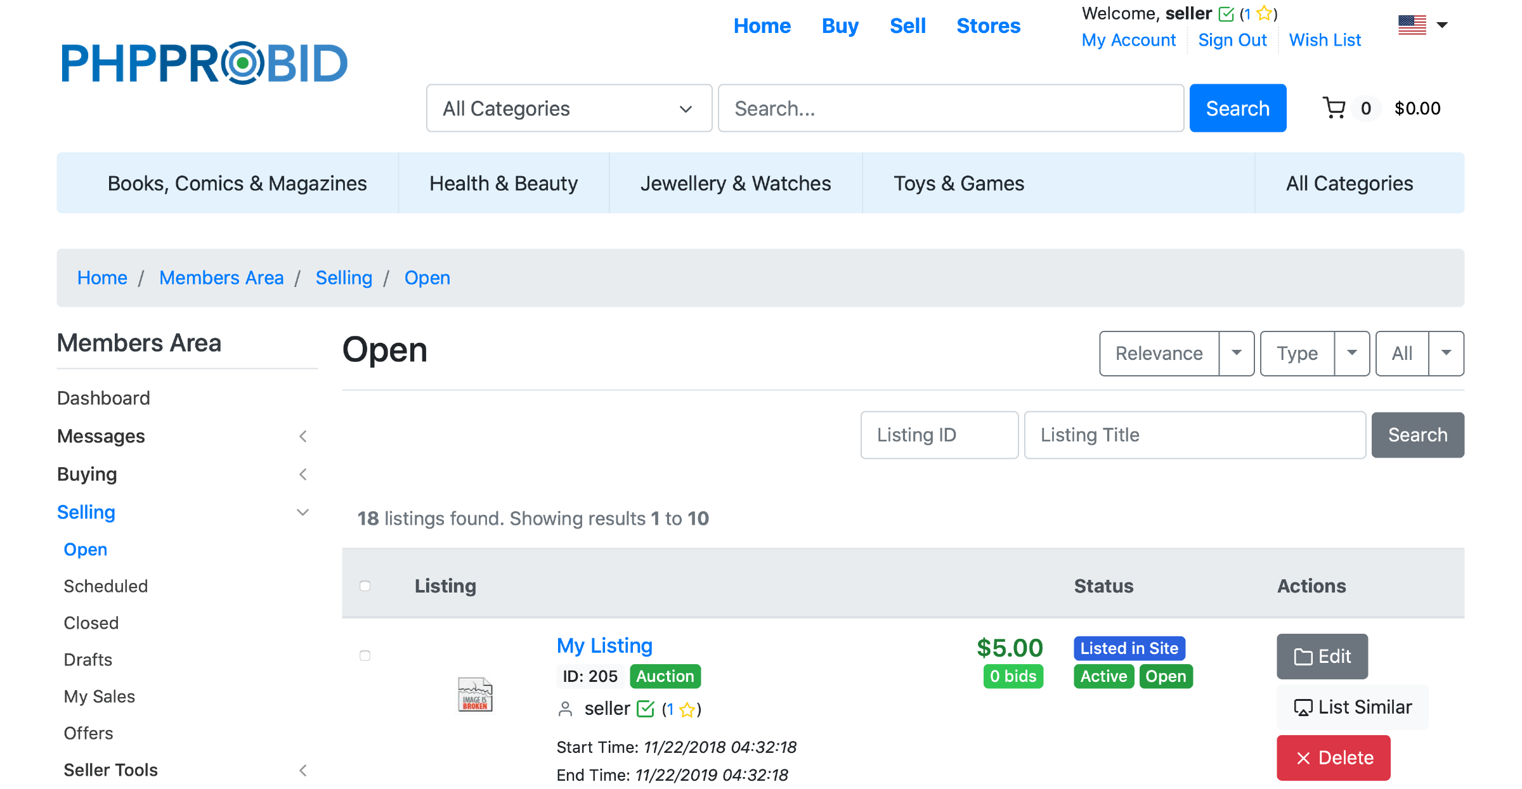Click the US flag language icon
1522x789 pixels.
pos(1412,25)
